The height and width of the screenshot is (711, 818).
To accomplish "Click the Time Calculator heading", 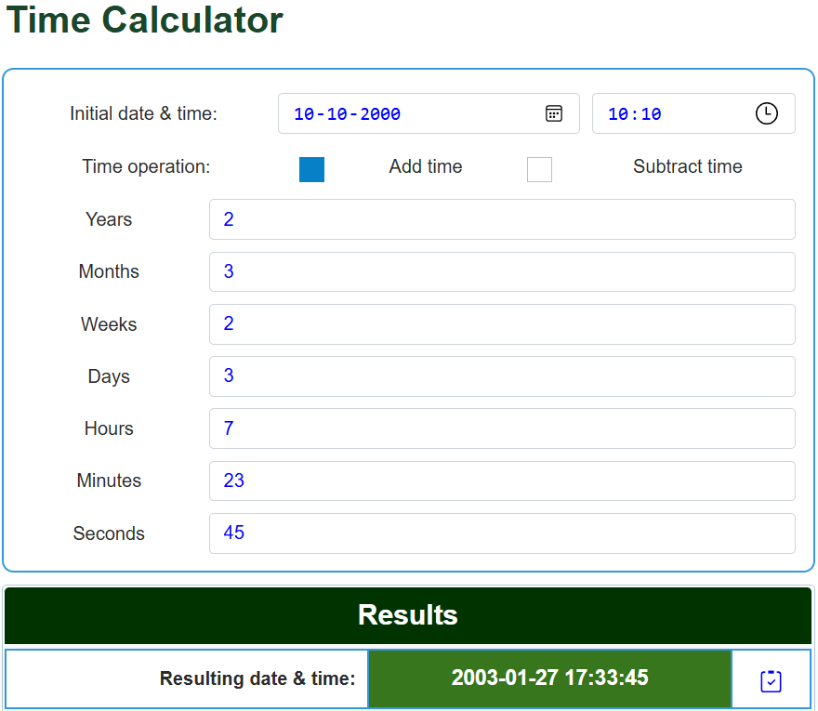I will (144, 20).
